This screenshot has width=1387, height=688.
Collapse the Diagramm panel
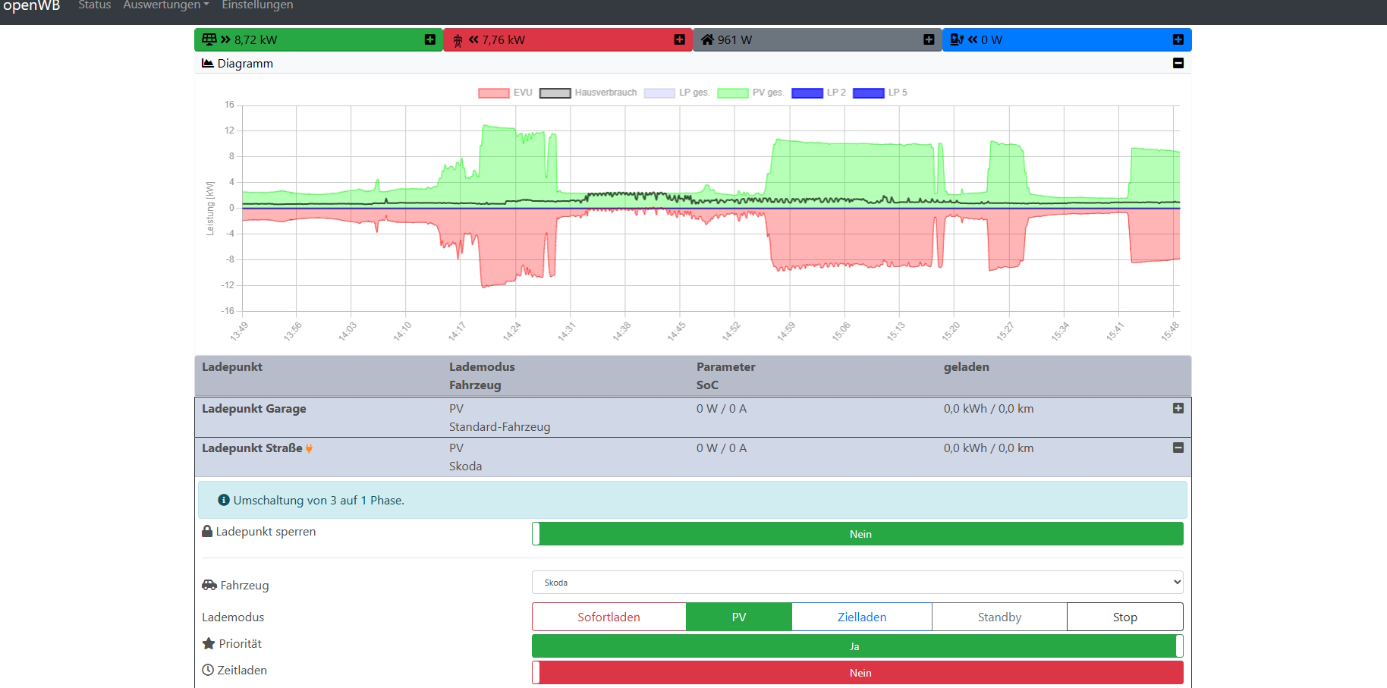coord(1178,63)
